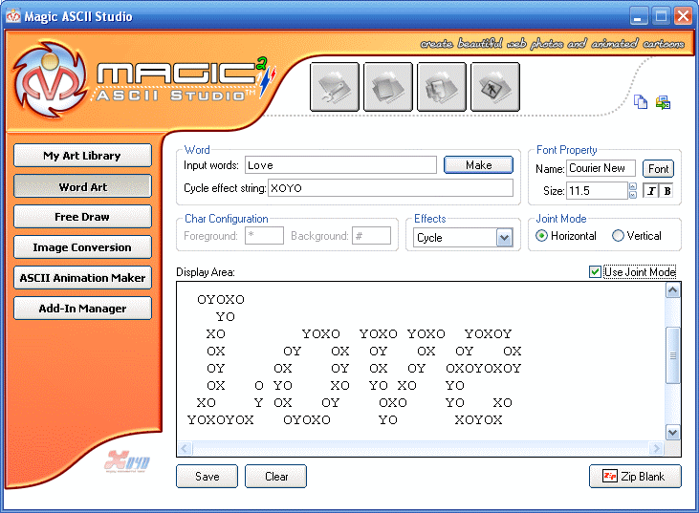This screenshot has height=513, width=699.
Task: Click the copy pages icon
Action: tap(641, 102)
